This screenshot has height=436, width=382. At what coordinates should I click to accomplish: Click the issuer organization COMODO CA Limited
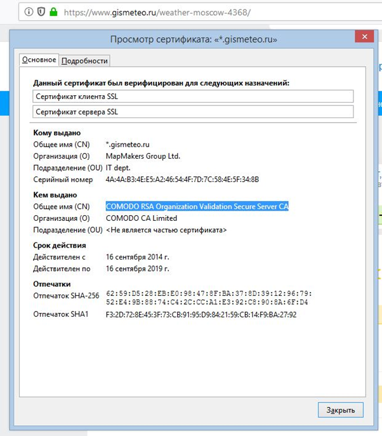click(x=142, y=218)
